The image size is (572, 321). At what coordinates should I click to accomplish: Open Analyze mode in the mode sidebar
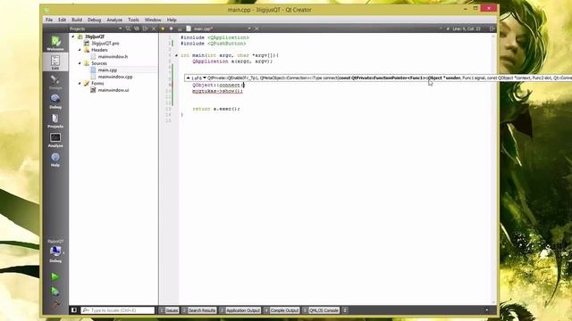tap(55, 139)
